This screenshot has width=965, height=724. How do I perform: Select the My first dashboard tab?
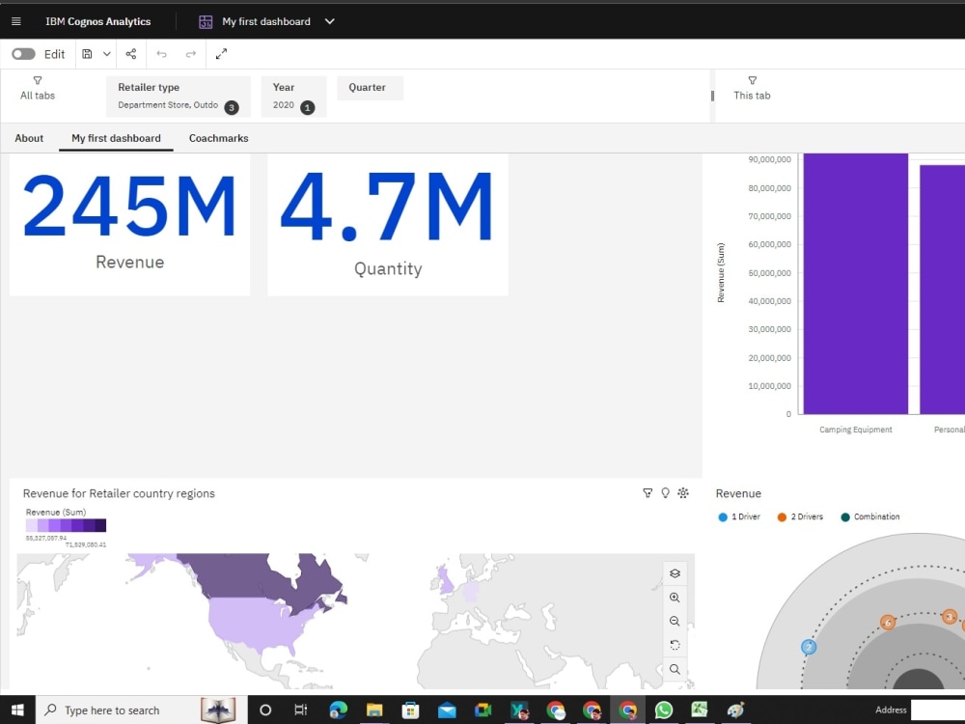[x=117, y=138]
